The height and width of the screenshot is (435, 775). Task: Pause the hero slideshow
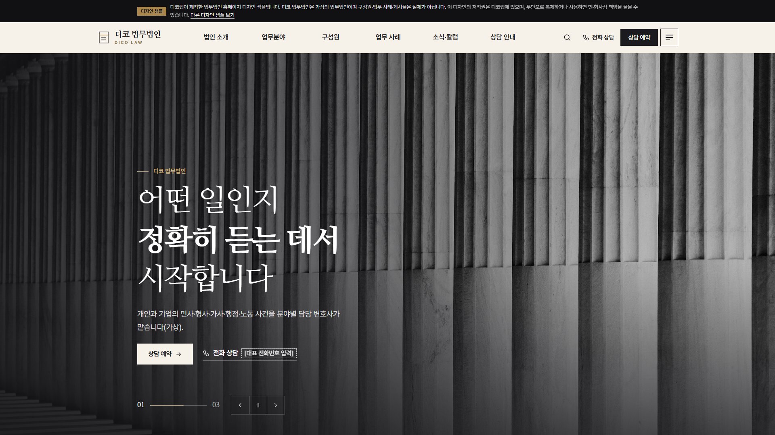click(258, 405)
